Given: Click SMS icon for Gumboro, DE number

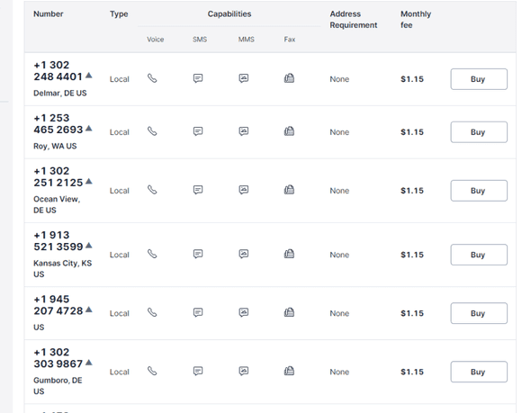Looking at the screenshot, I should pos(198,371).
